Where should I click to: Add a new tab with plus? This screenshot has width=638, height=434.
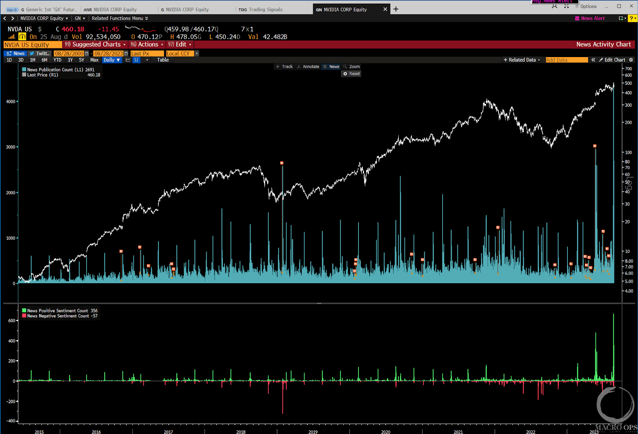(396, 9)
